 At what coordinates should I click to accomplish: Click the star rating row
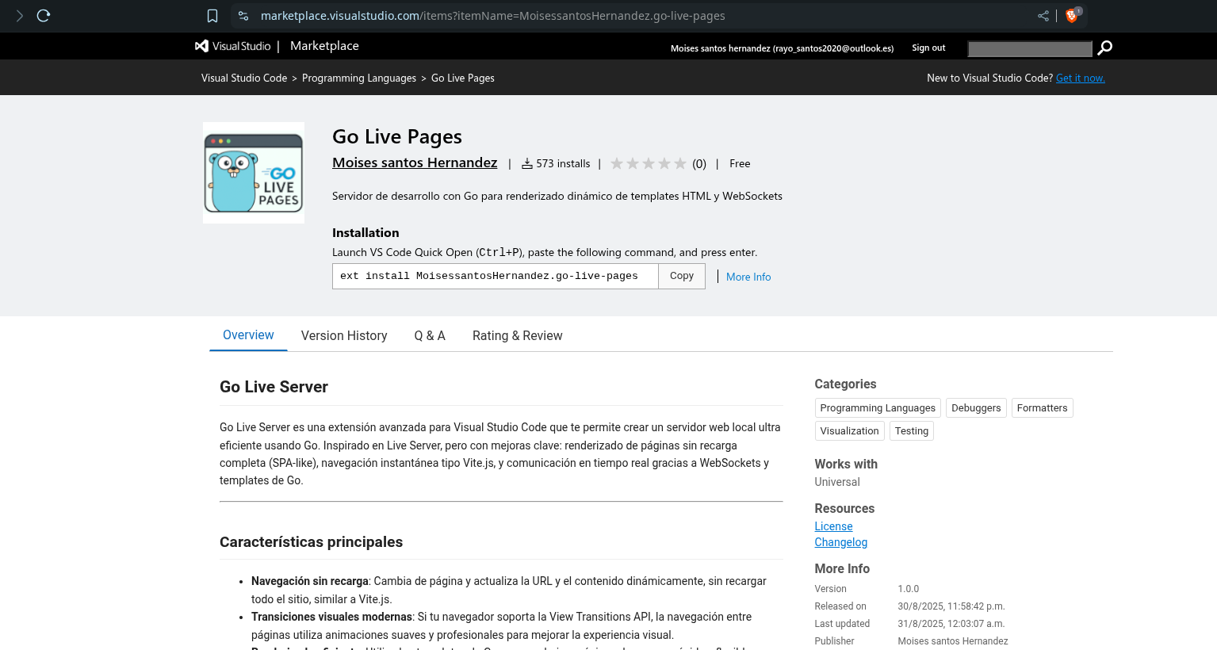point(649,163)
